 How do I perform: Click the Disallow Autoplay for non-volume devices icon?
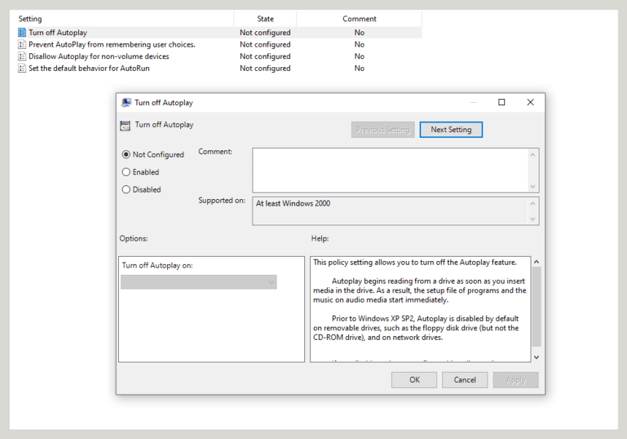coord(23,56)
